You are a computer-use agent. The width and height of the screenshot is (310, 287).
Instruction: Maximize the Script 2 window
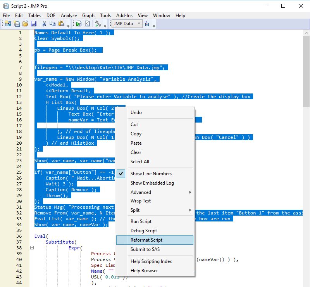pyautogui.click(x=283, y=6)
